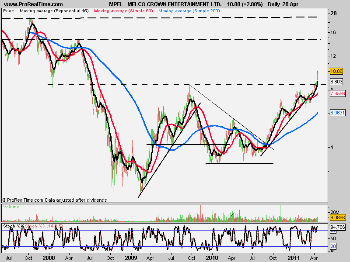
Task: Select the Stoch %D (14 3 5) label
Action: point(44,226)
